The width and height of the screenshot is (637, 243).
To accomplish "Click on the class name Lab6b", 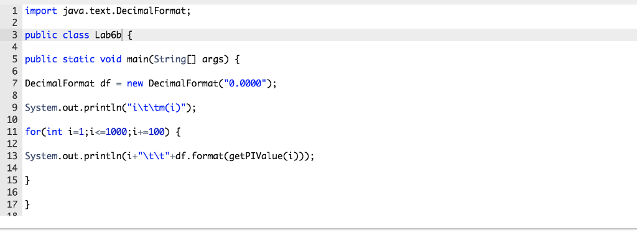I will coord(108,35).
